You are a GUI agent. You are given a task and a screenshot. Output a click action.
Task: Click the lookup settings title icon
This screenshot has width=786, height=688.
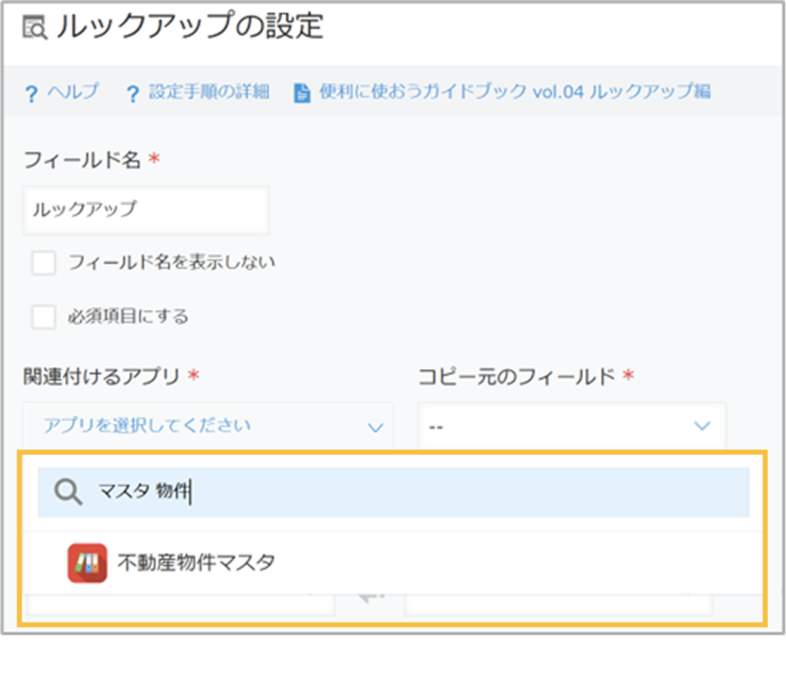tap(34, 28)
